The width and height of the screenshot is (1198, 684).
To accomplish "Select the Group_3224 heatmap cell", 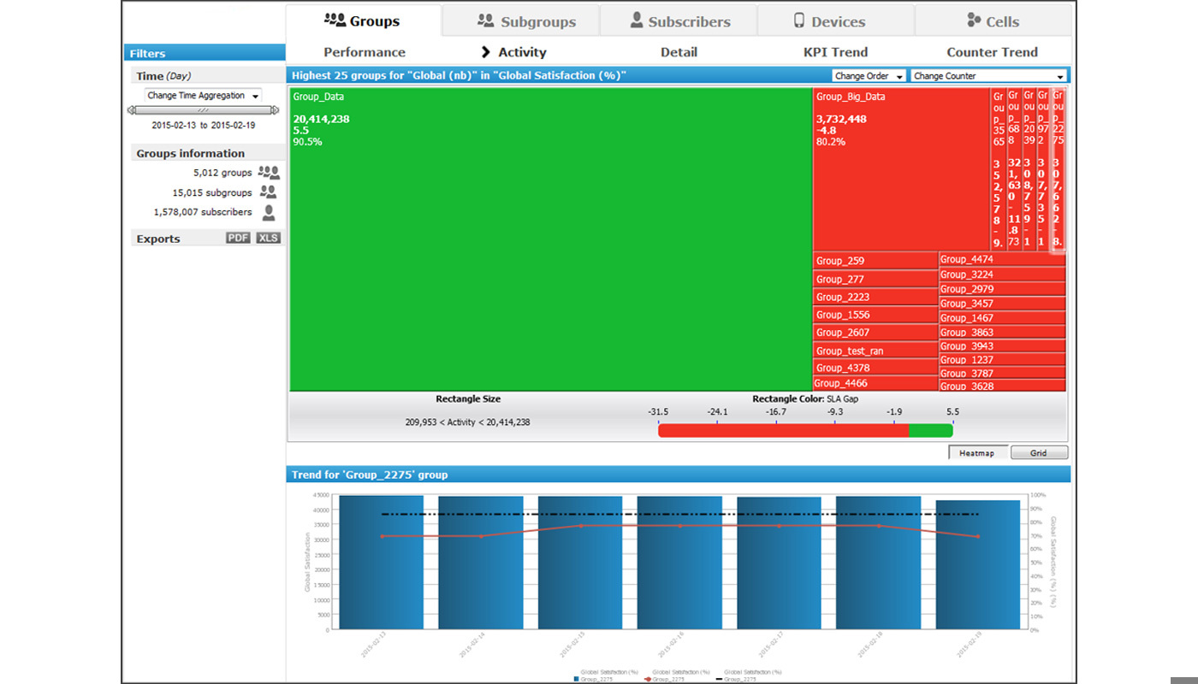I will coord(1002,274).
